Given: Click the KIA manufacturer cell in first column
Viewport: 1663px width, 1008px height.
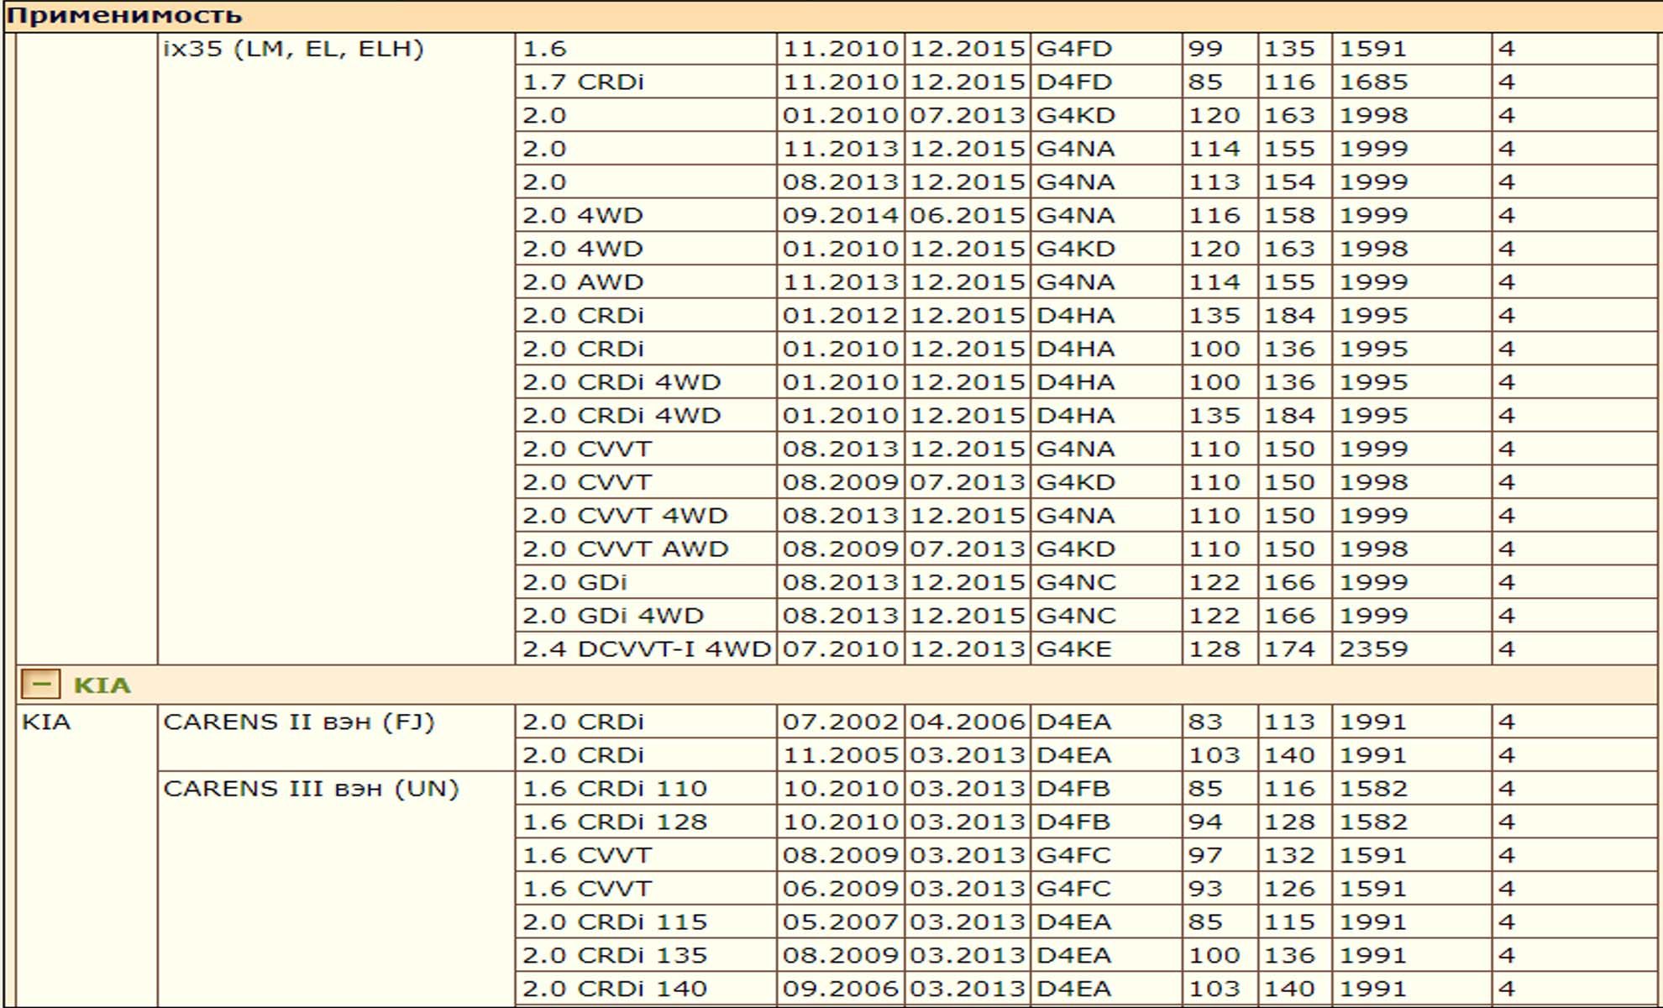Looking at the screenshot, I should point(47,722).
